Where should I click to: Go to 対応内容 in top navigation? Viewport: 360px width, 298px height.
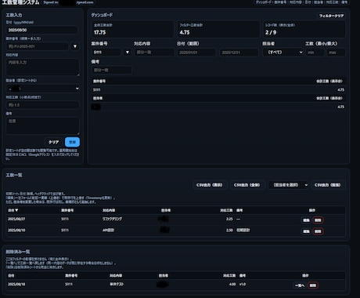point(296,2)
